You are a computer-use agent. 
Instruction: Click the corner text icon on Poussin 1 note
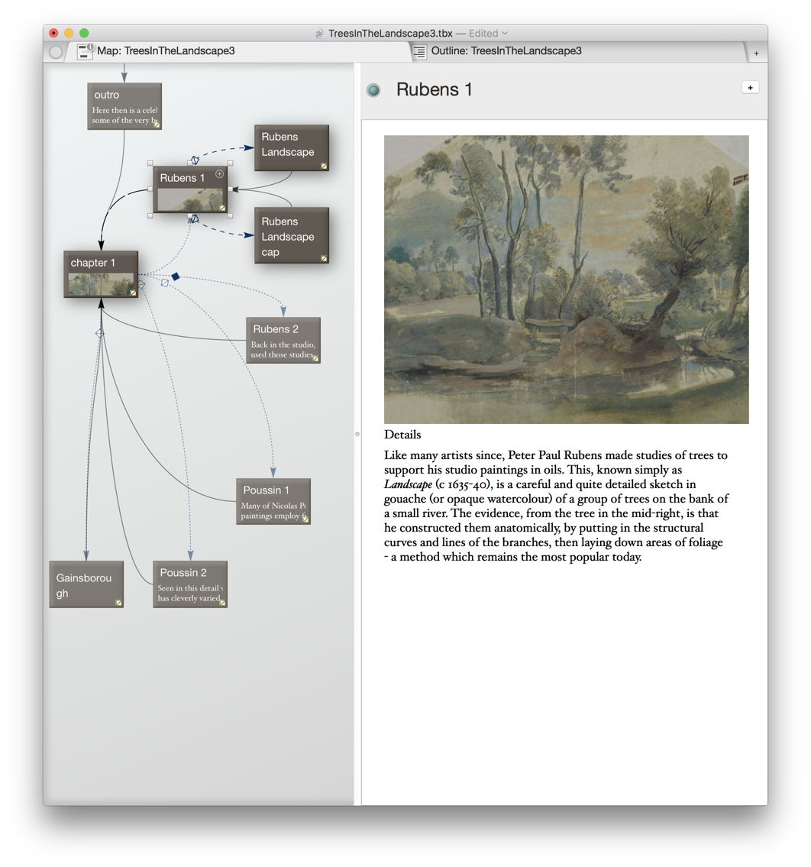click(305, 519)
